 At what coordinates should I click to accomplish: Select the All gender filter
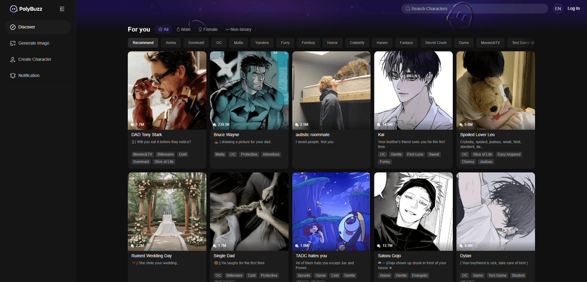(x=163, y=29)
